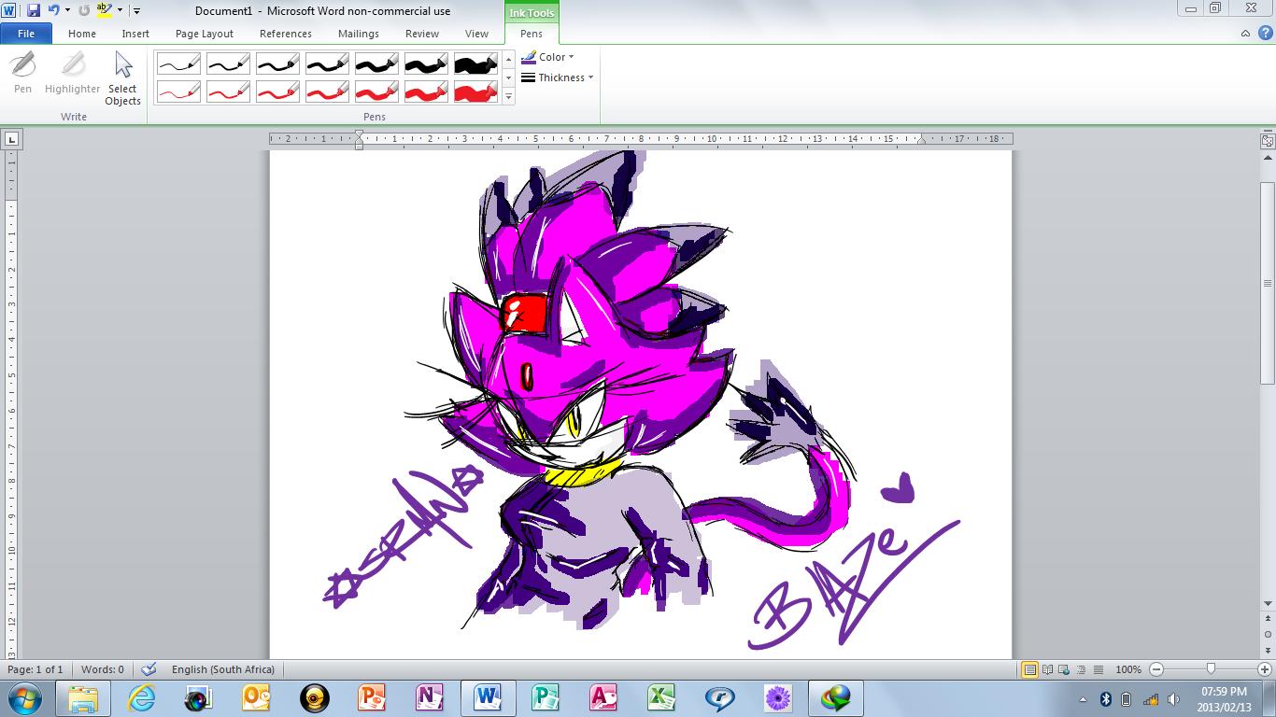Switch to Draft view
The width and height of the screenshot is (1276, 717).
point(1099,669)
